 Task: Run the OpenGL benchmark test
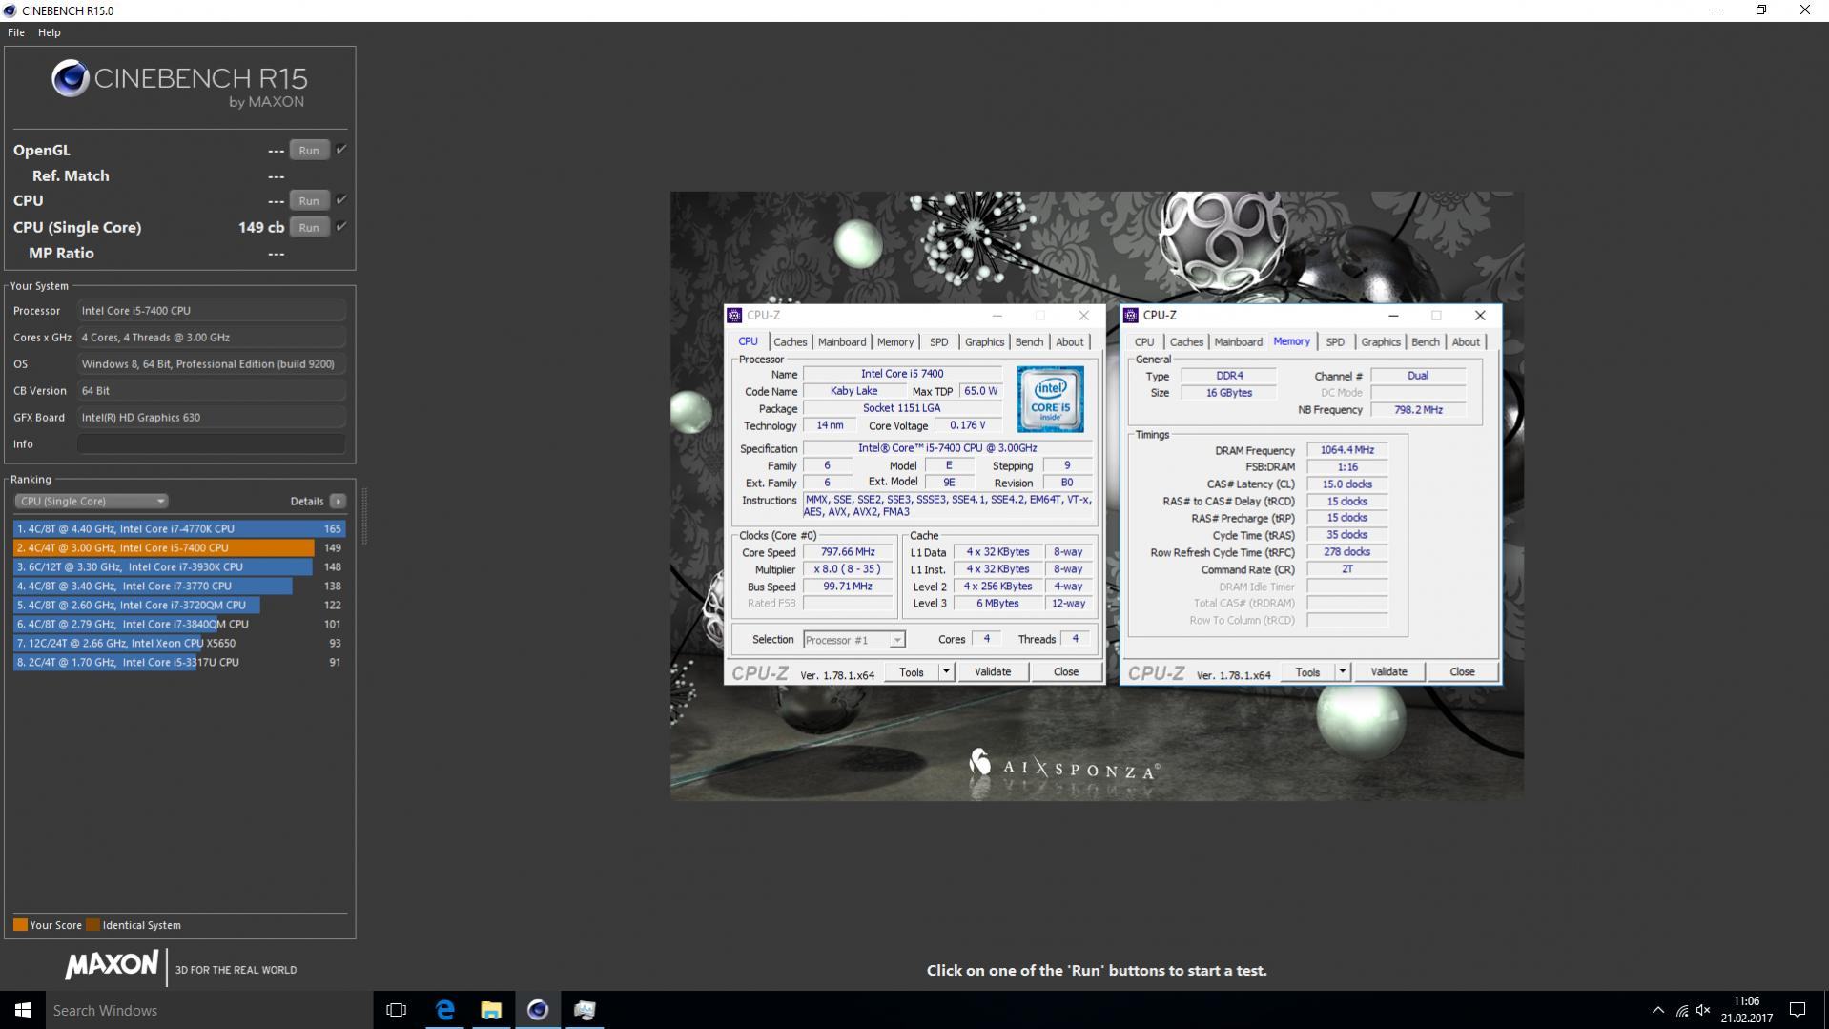click(309, 151)
